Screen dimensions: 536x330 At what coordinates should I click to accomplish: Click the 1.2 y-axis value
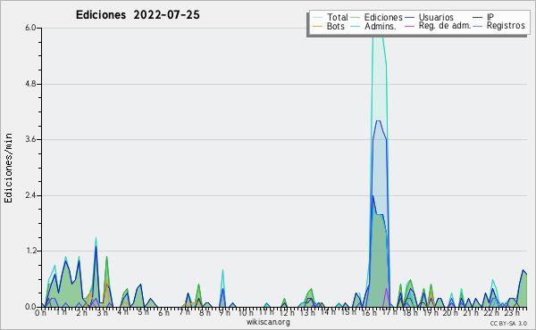coord(30,252)
